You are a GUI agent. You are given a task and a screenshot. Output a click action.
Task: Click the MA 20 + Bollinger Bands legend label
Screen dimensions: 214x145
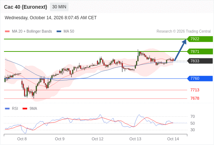[32, 32]
